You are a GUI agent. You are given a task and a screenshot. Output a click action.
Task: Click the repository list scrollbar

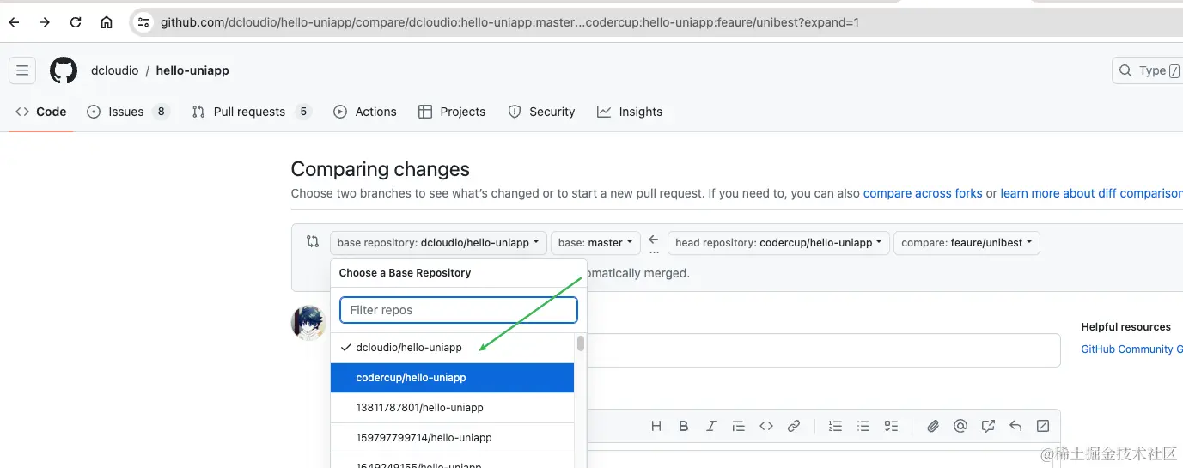point(581,343)
